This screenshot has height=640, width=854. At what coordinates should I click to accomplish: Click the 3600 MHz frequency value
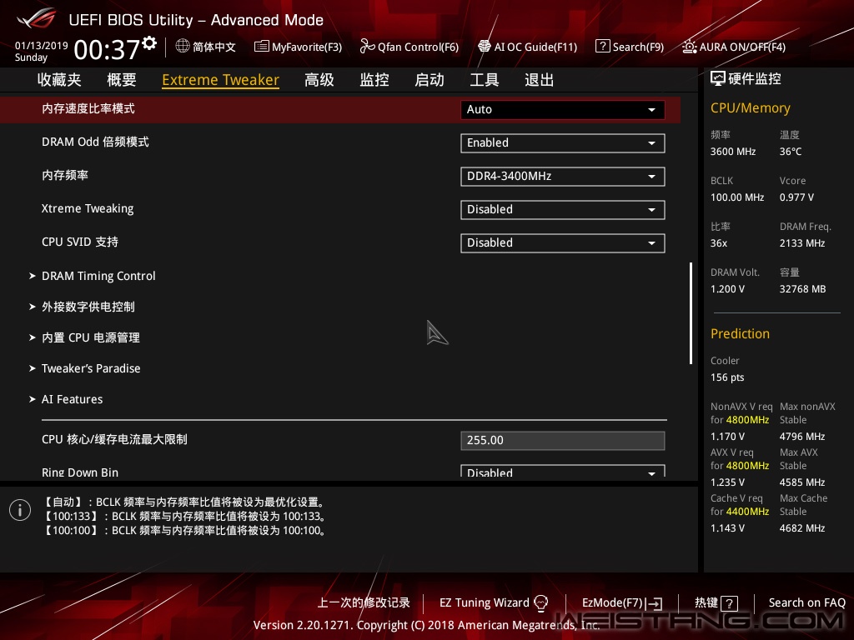tap(733, 152)
